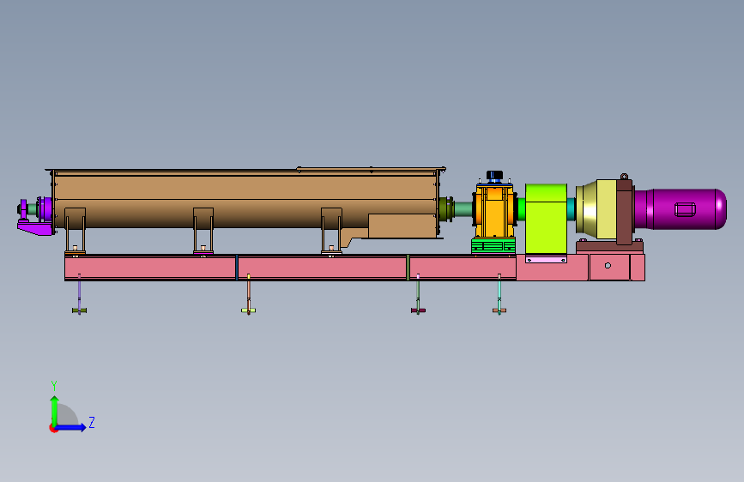The image size is (744, 482).
Task: Select the purple electric motor body
Action: pyautogui.click(x=680, y=209)
